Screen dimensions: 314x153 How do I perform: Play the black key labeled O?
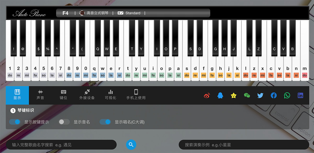166,38
